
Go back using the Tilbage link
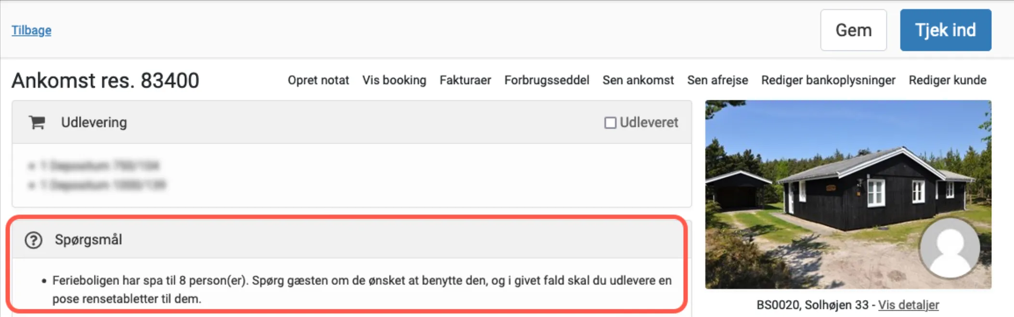(x=31, y=30)
